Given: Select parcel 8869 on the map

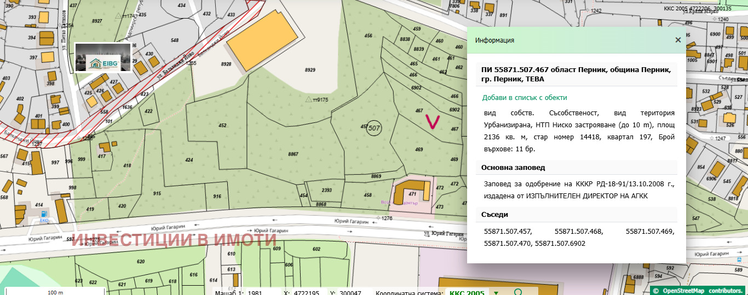Looking at the screenshot, I should pyautogui.click(x=376, y=176).
